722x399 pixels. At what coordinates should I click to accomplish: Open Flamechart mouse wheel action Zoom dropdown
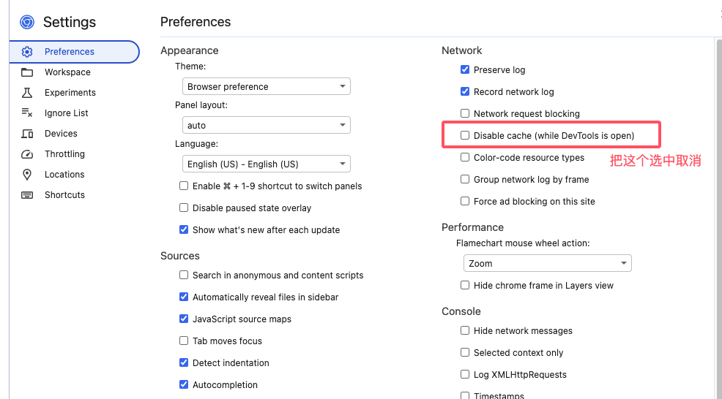click(548, 263)
